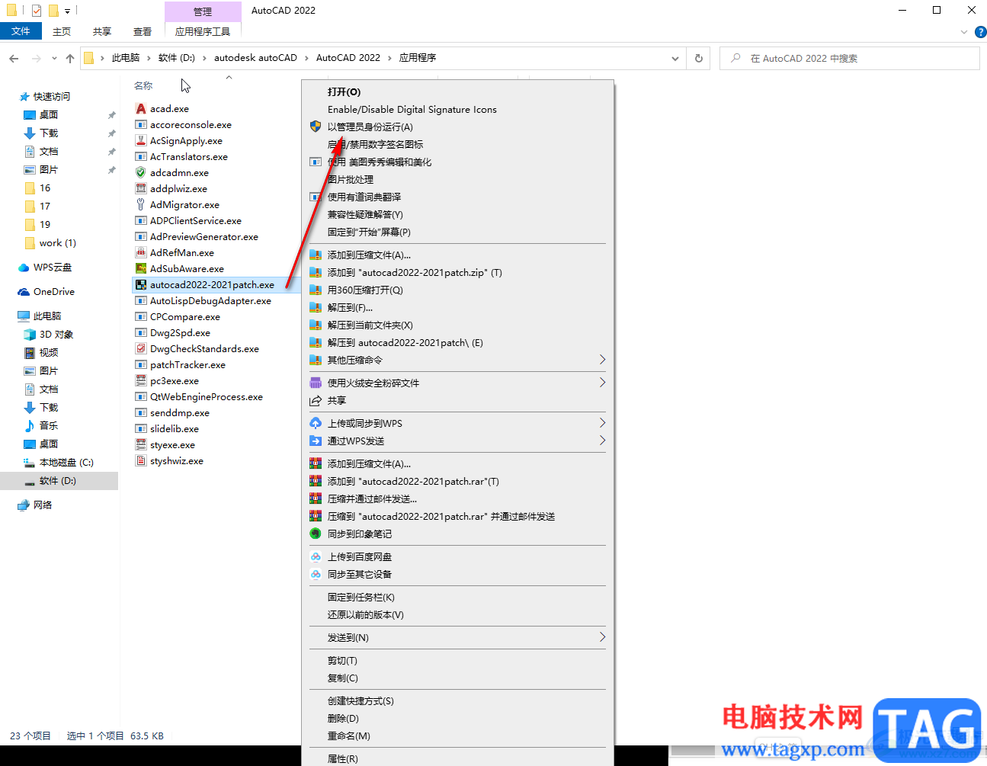Expand the 发送到 submenu
This screenshot has width=987, height=766.
pyautogui.click(x=457, y=637)
